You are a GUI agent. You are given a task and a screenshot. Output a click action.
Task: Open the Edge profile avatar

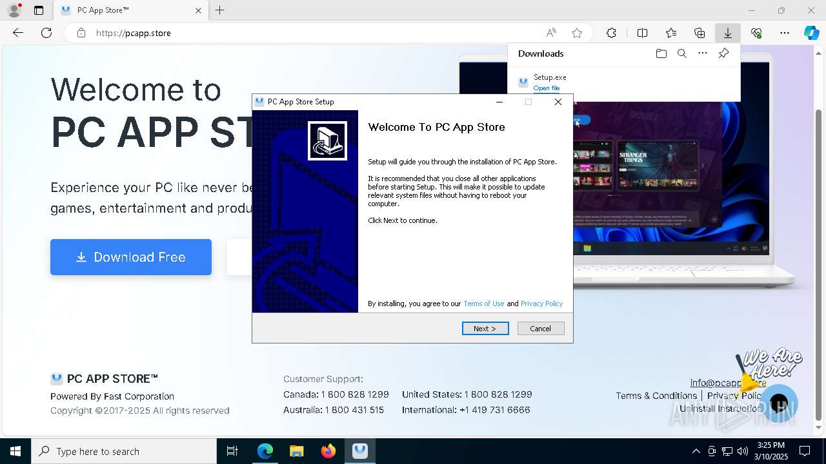(14, 10)
